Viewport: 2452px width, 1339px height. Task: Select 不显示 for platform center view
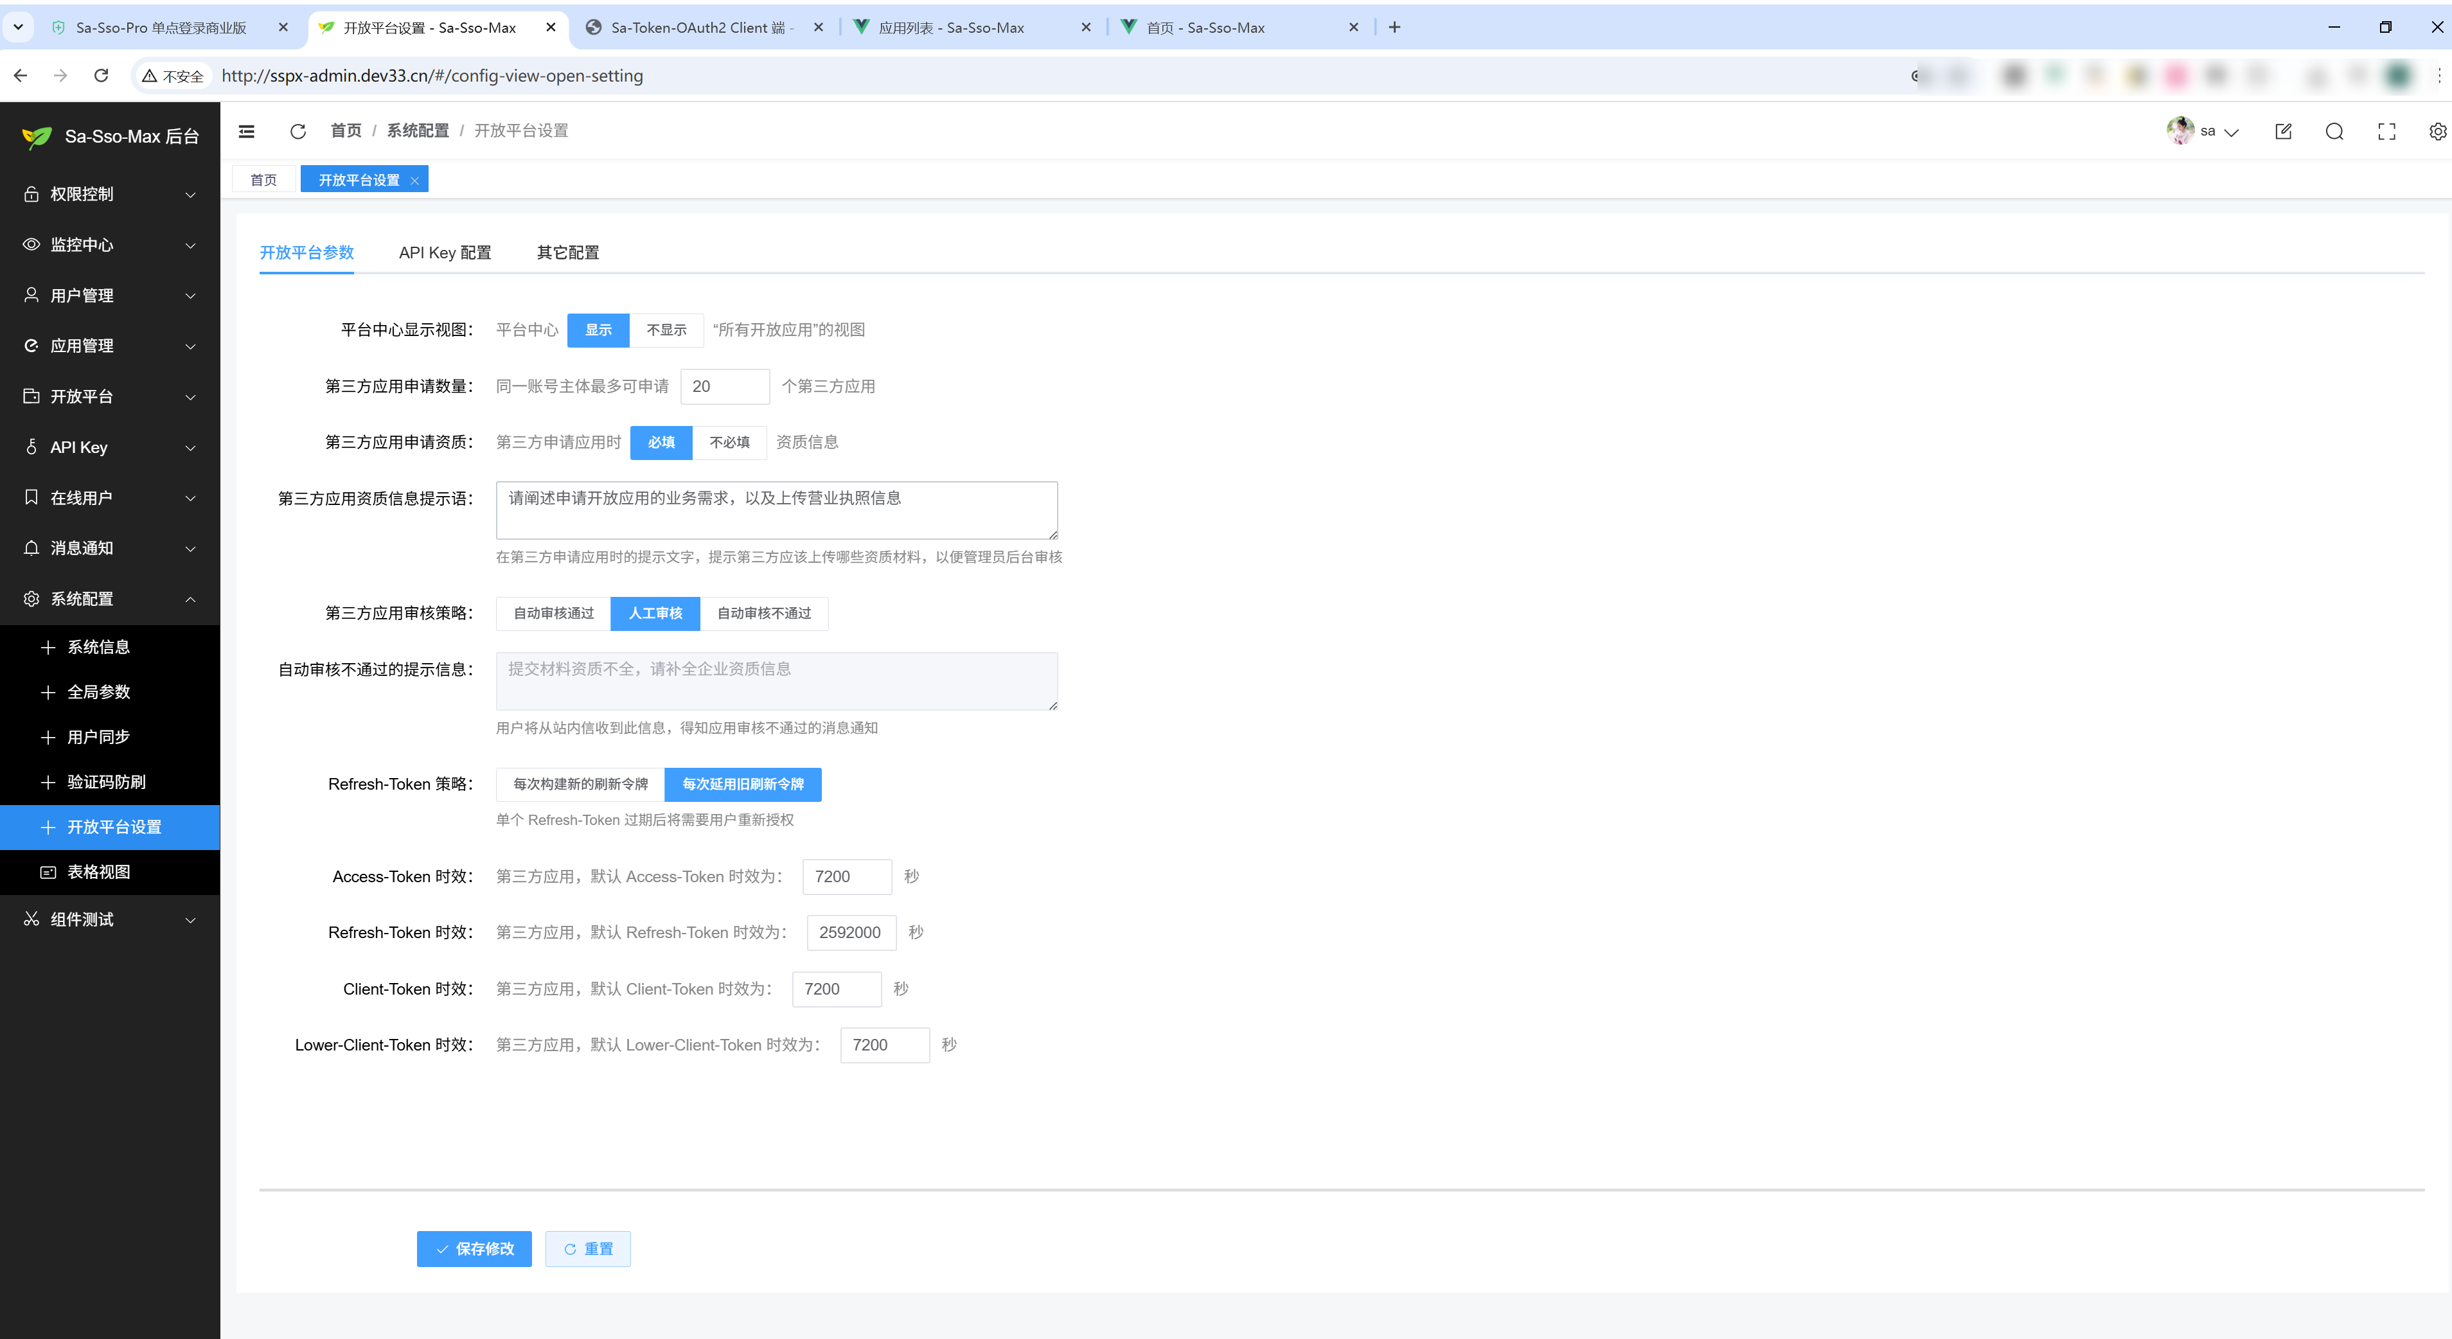click(x=666, y=330)
